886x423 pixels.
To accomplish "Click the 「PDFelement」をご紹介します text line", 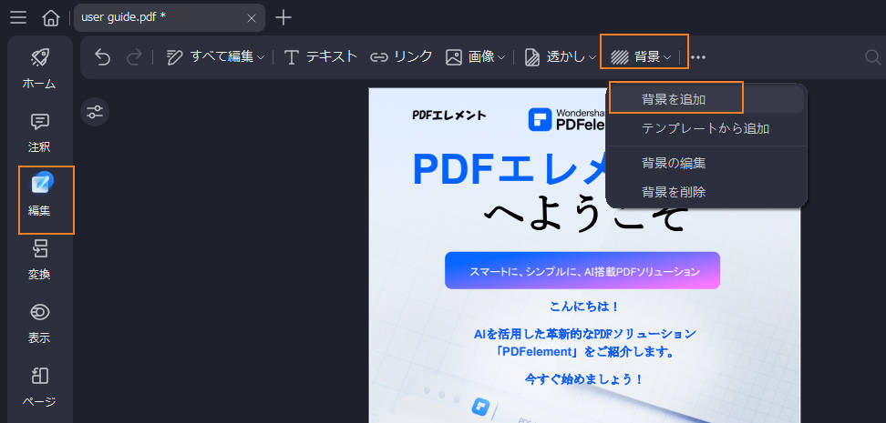I will [x=585, y=353].
